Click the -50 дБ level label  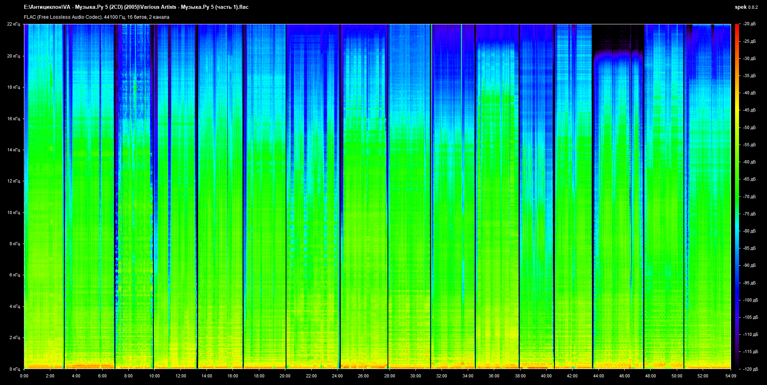click(749, 127)
